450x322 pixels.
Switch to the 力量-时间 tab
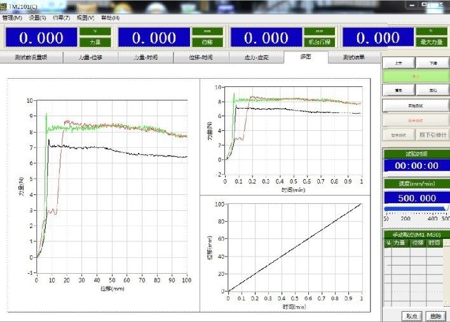coord(145,57)
